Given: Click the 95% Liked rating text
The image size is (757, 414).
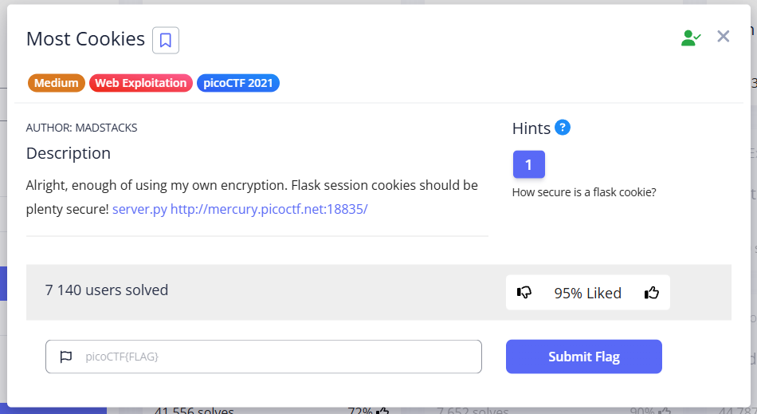Looking at the screenshot, I should tap(588, 293).
